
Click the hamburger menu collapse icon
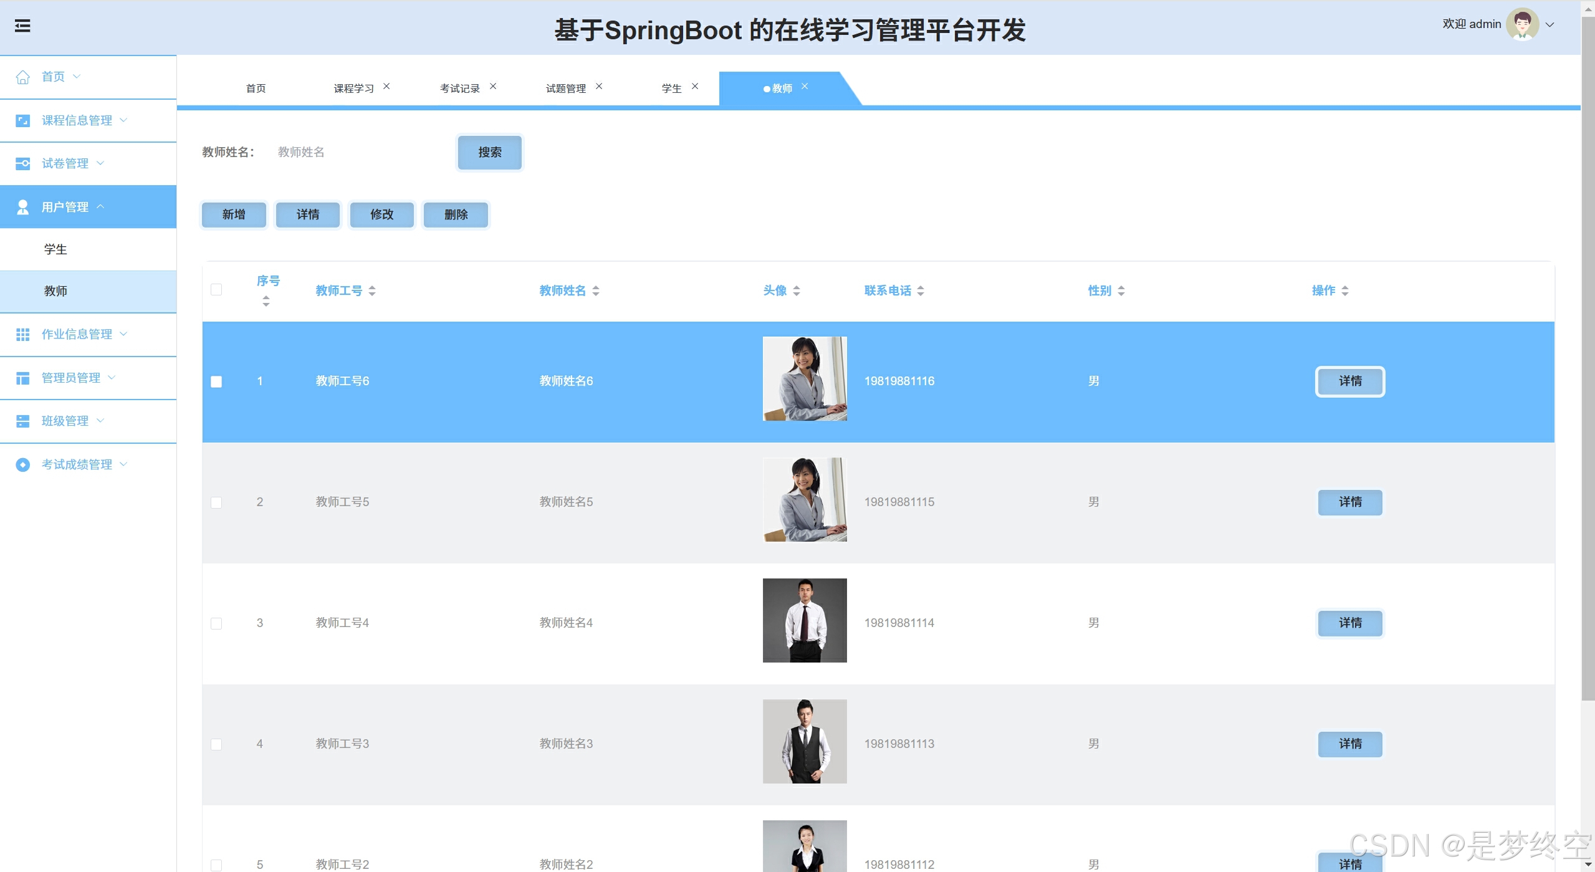pos(22,26)
